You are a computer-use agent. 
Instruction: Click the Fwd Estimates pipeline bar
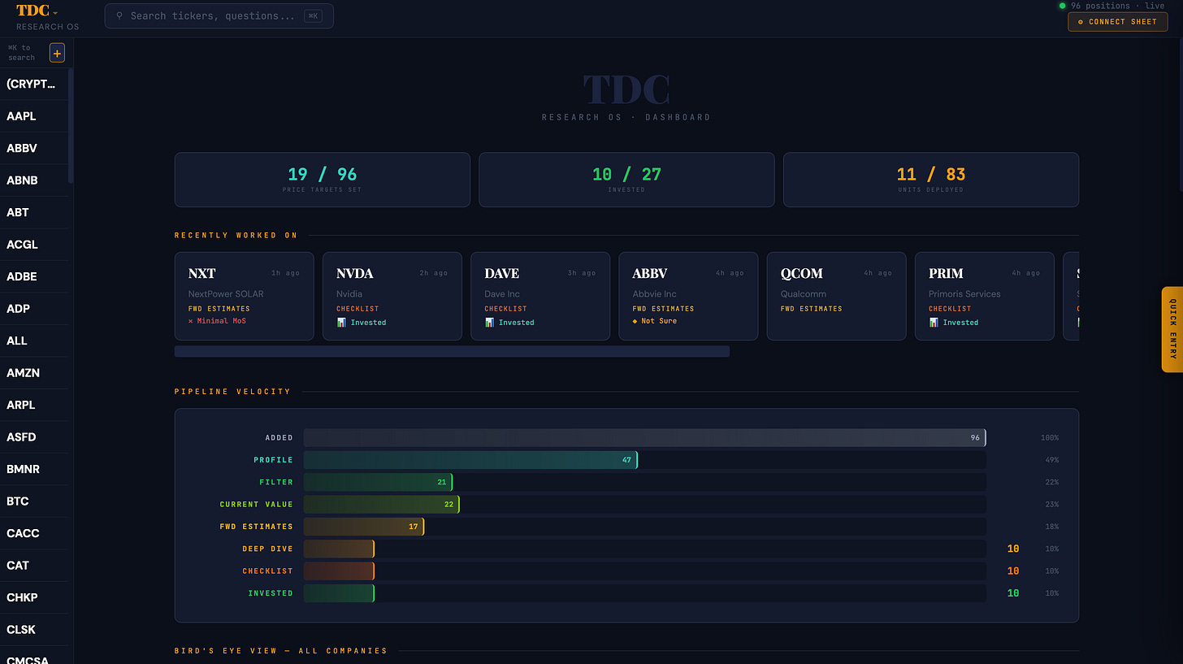[x=364, y=527]
